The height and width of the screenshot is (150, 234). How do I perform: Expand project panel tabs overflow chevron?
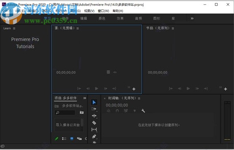click(85, 98)
